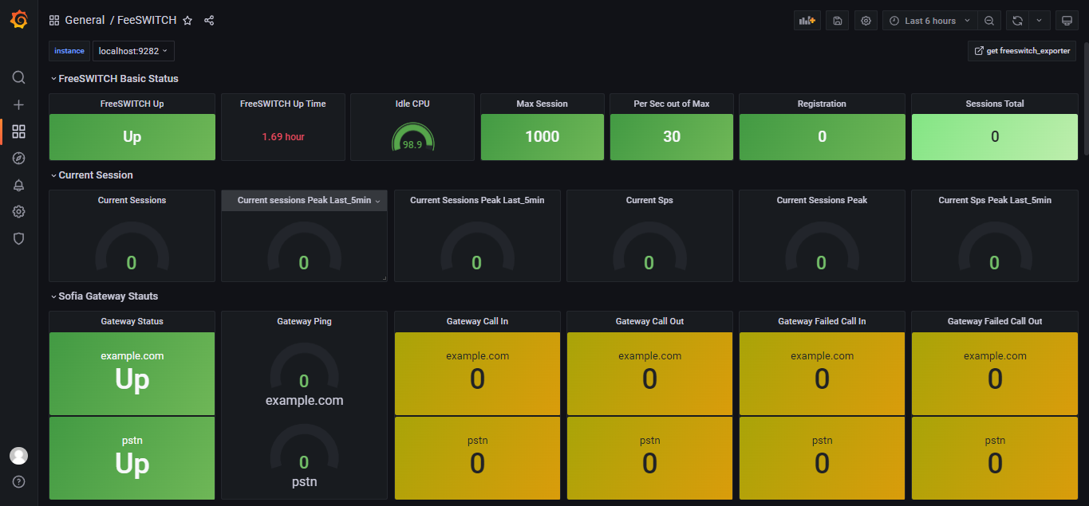The height and width of the screenshot is (506, 1089).
Task: Click the Gateway Ping panel title
Action: (305, 321)
